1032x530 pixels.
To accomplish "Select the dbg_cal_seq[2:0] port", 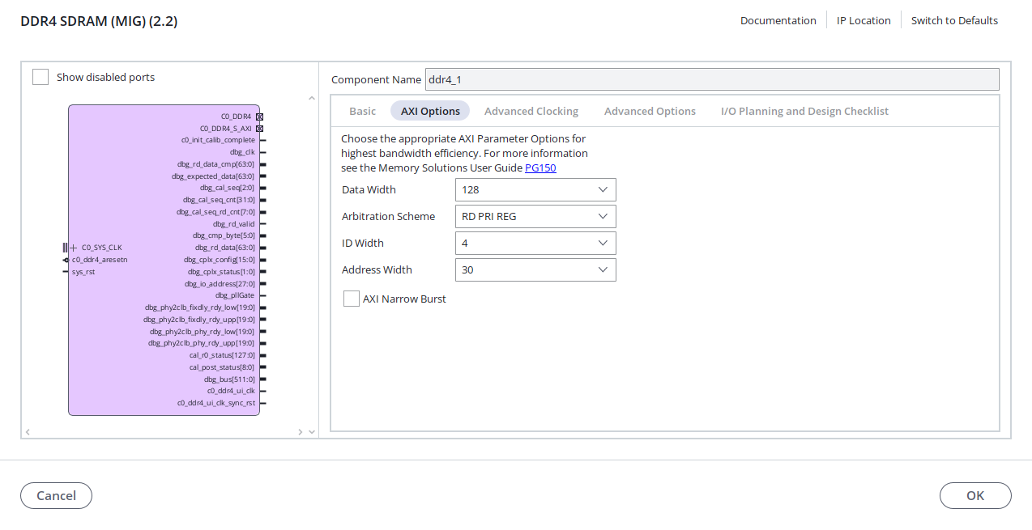I will point(228,188).
